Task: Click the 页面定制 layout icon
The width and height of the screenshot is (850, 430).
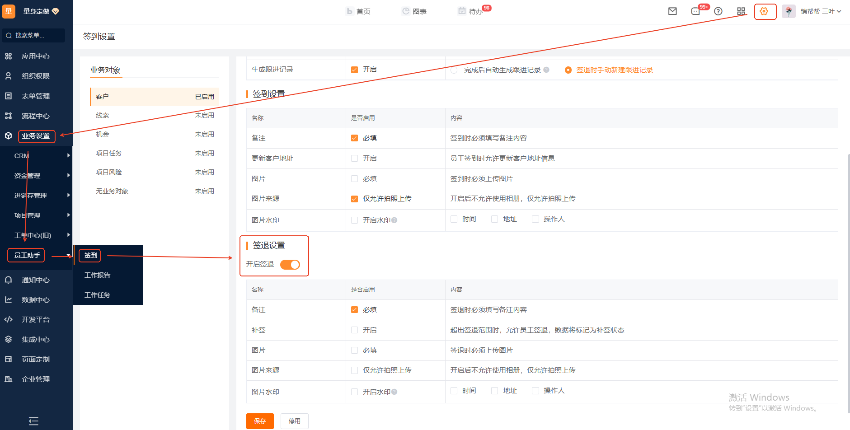Action: coord(8,360)
